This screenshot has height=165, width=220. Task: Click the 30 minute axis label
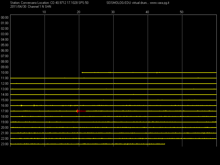tap(113, 12)
